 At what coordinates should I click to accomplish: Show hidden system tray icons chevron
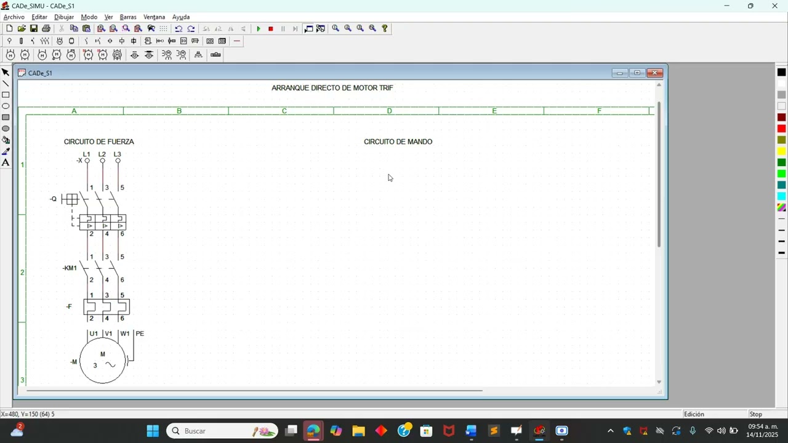[x=610, y=431]
